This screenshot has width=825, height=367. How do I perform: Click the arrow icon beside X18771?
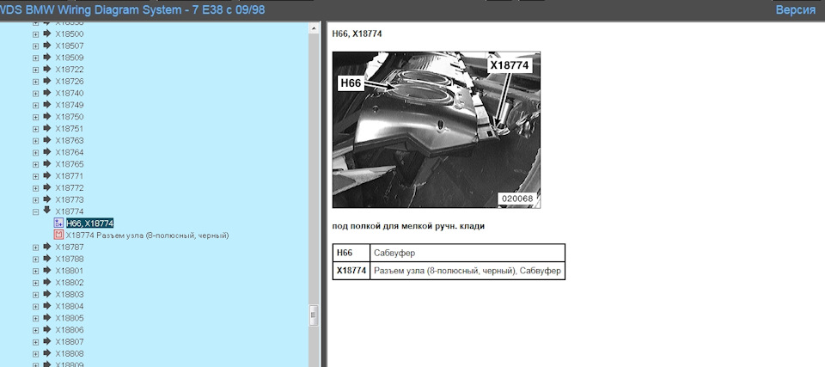46,176
